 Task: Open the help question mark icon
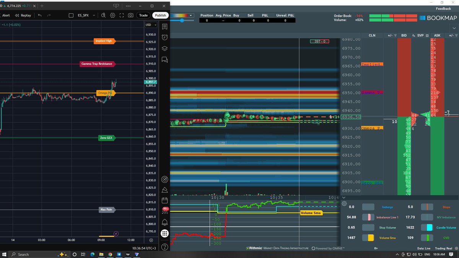point(165,247)
